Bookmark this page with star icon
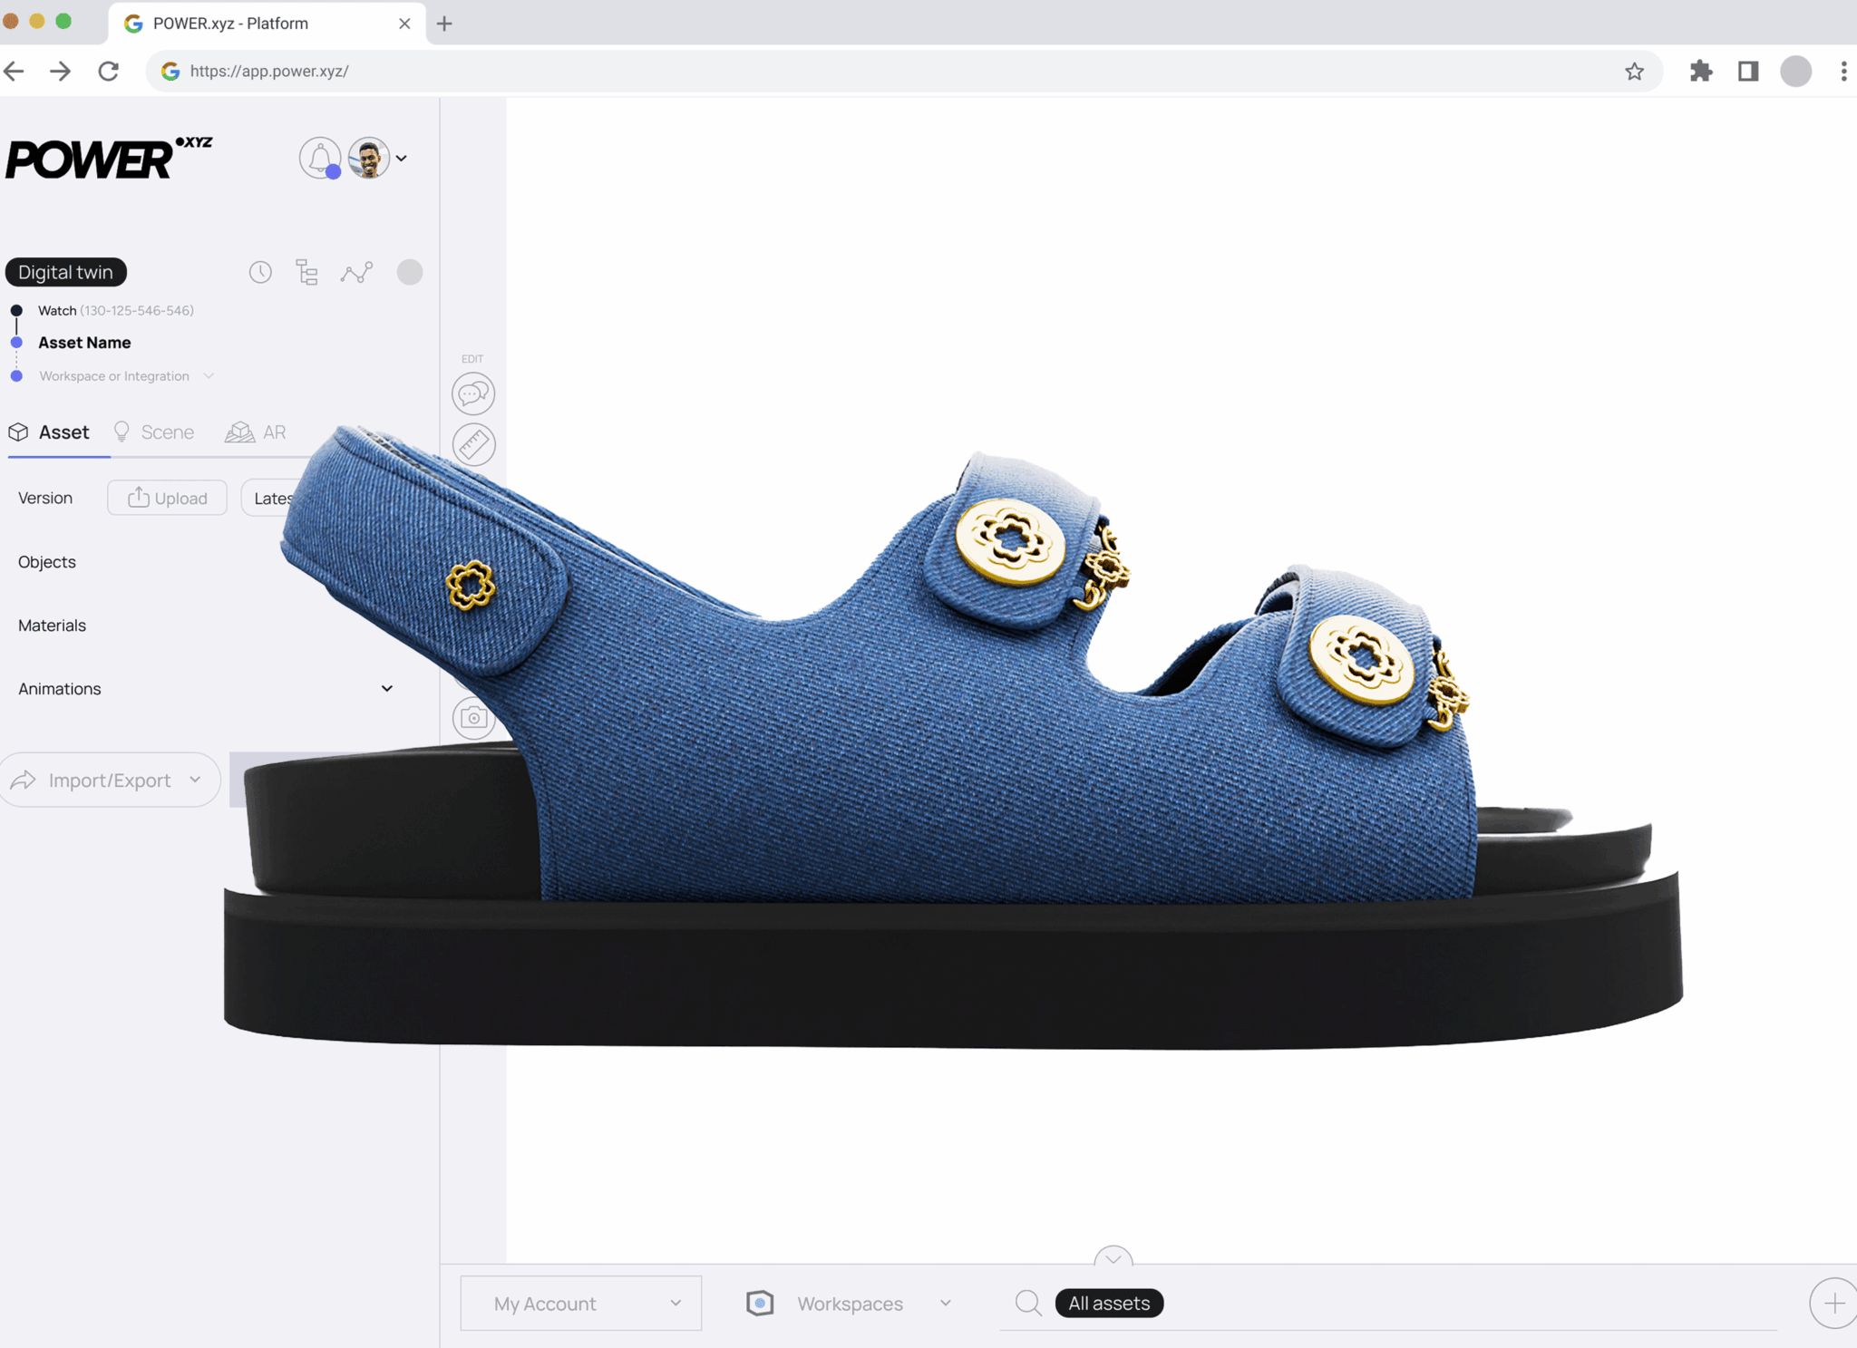This screenshot has height=1348, width=1857. click(x=1634, y=72)
